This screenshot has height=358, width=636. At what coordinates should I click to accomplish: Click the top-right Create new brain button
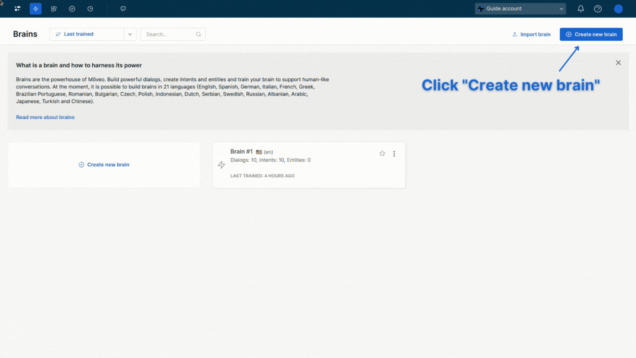[591, 34]
